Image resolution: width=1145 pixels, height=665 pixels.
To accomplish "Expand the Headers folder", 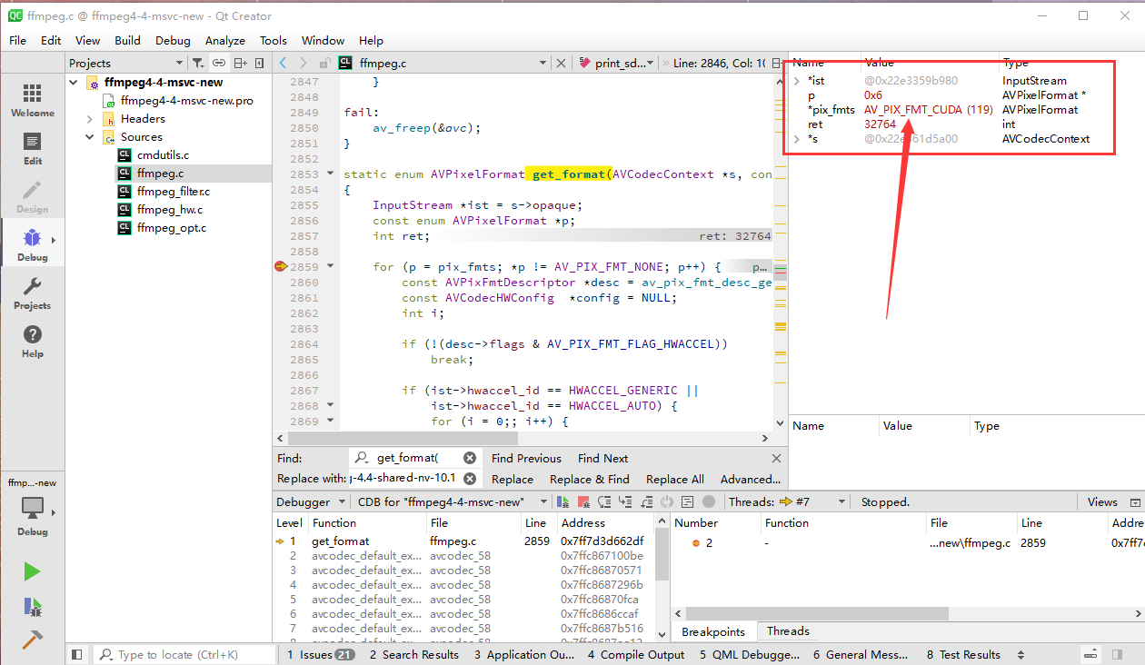I will [90, 119].
